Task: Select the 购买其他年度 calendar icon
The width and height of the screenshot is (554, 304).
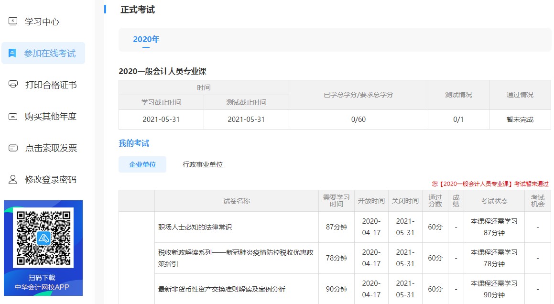Action: point(13,117)
